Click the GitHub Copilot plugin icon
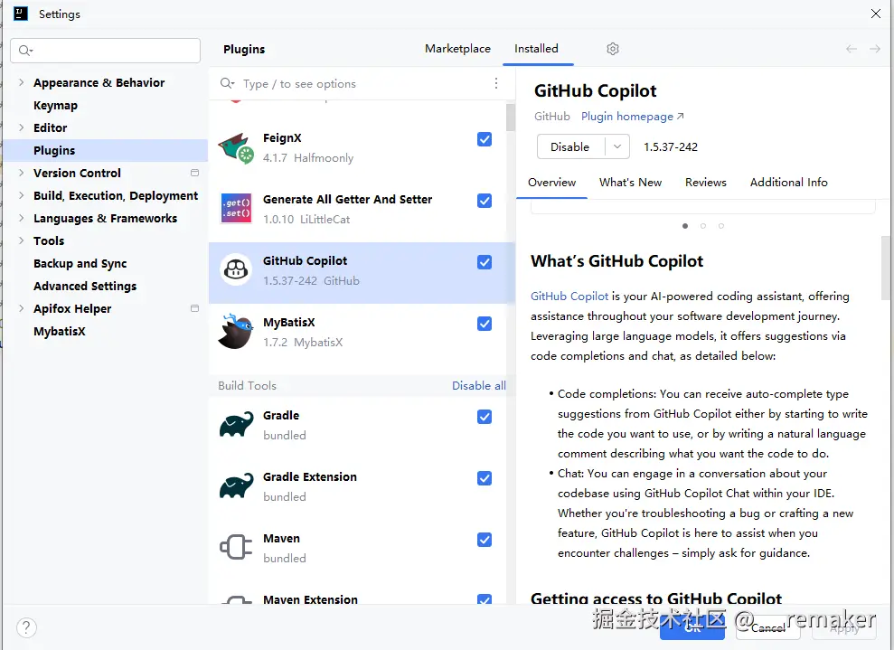The height and width of the screenshot is (650, 894). [x=236, y=269]
